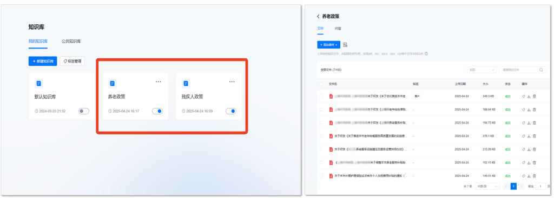Viewport: 554px width, 198px height.
Task: Switch to the 公共知识库 tab
Action: (x=71, y=41)
